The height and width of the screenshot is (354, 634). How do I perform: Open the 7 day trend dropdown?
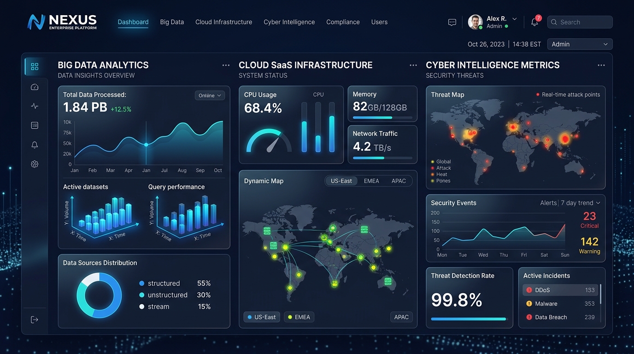click(x=581, y=203)
